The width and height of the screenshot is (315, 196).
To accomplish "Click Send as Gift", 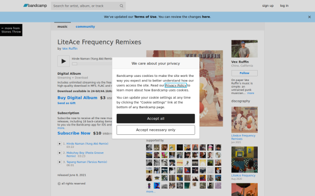I will (x=67, y=103).
